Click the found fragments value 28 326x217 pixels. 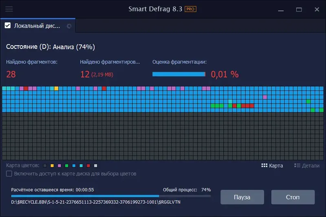click(11, 75)
